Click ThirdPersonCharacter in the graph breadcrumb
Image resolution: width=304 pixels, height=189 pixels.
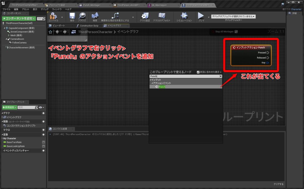(x=95, y=32)
